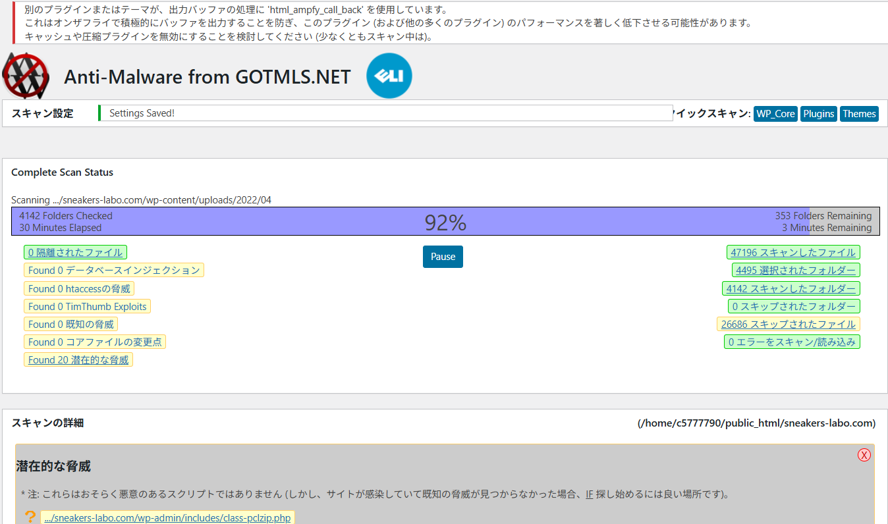The height and width of the screenshot is (524, 888).
Task: Click the 0 skipped folders result
Action: point(794,306)
